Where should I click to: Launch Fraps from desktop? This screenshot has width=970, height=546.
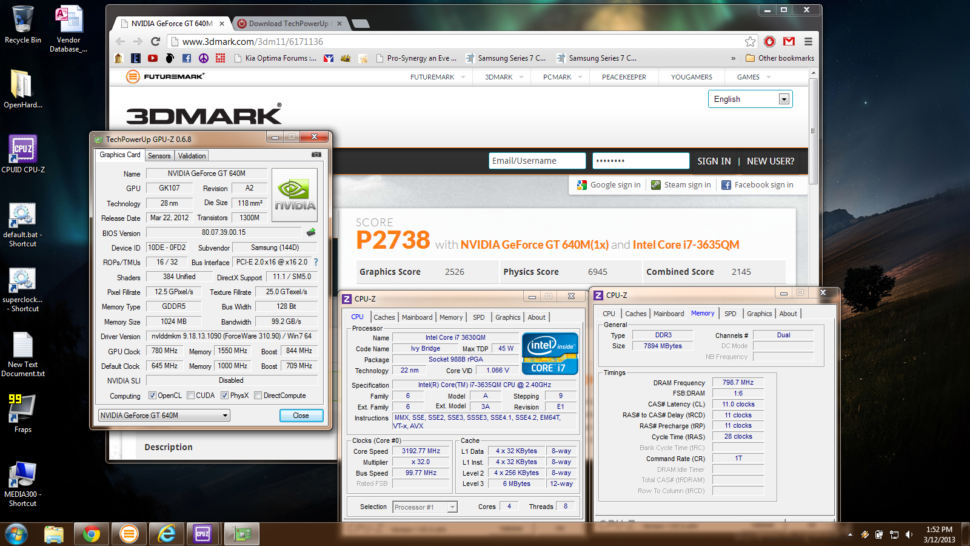click(22, 413)
